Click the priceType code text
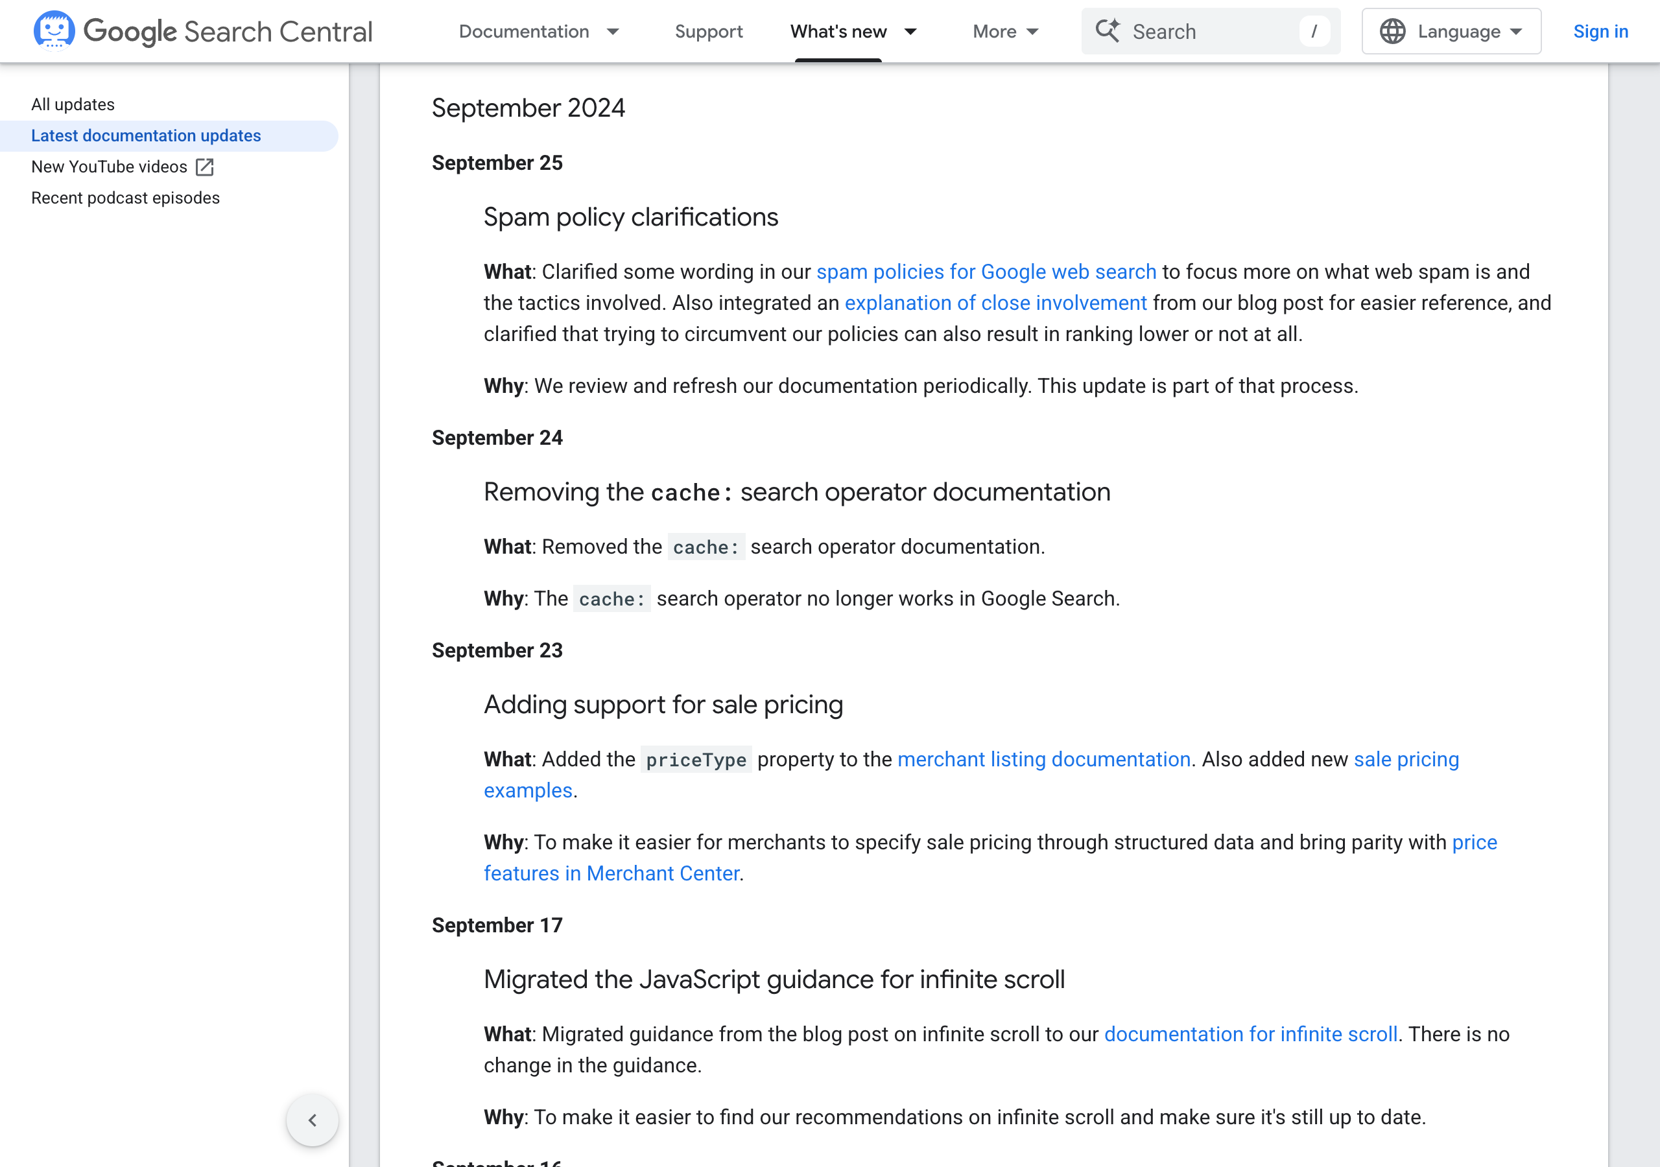The image size is (1660, 1167). [x=696, y=759]
